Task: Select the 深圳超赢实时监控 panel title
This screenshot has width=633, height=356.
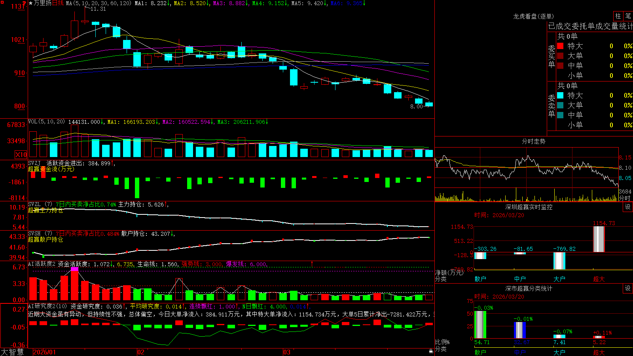Action: (x=529, y=207)
